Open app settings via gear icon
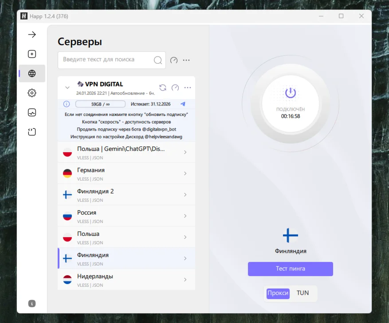Image resolution: width=389 pixels, height=323 pixels. click(x=31, y=93)
